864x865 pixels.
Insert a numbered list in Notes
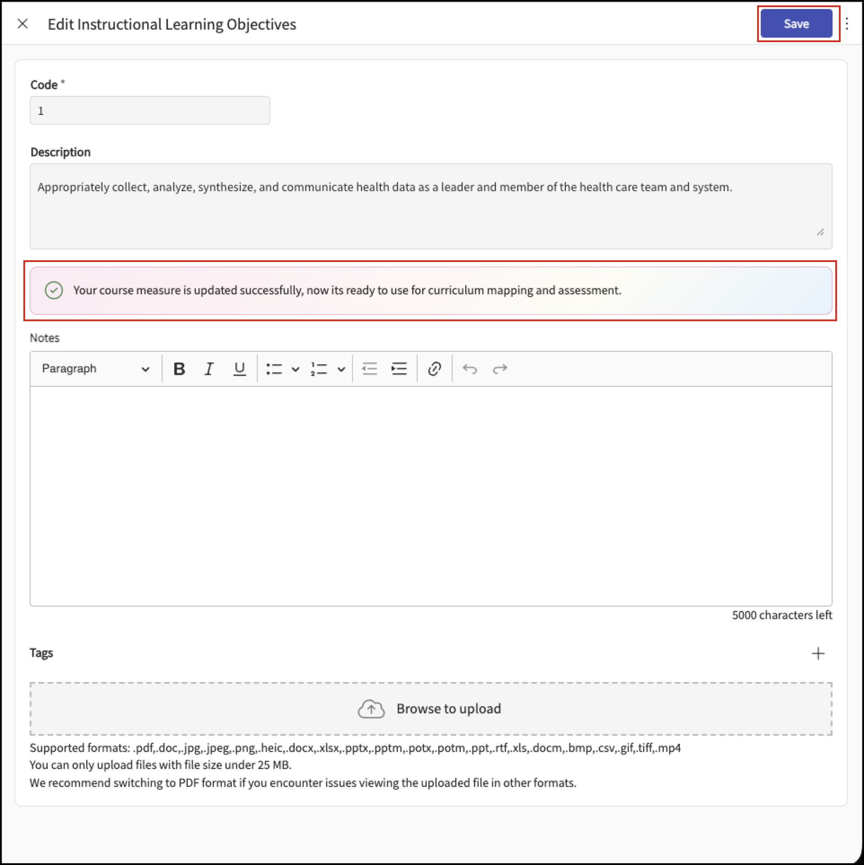[x=319, y=369]
